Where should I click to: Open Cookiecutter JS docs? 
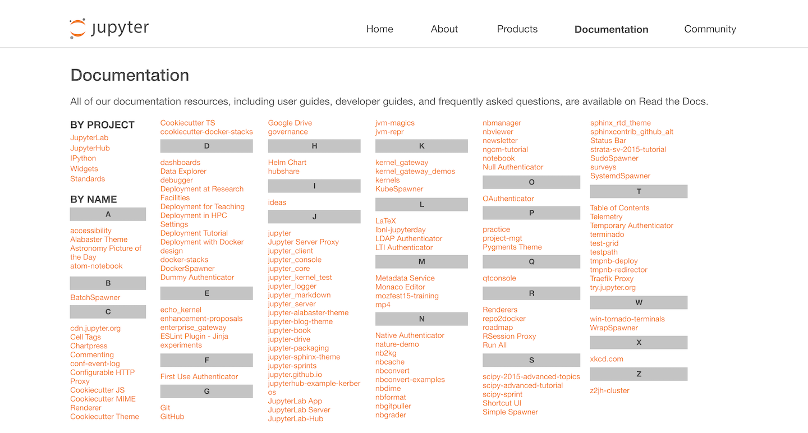coord(98,390)
